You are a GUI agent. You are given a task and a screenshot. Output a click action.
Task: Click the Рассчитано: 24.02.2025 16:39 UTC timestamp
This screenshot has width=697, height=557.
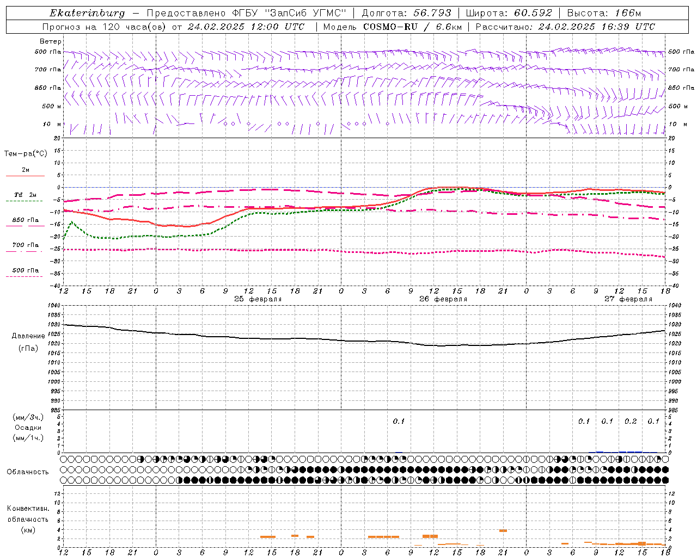tap(565, 27)
